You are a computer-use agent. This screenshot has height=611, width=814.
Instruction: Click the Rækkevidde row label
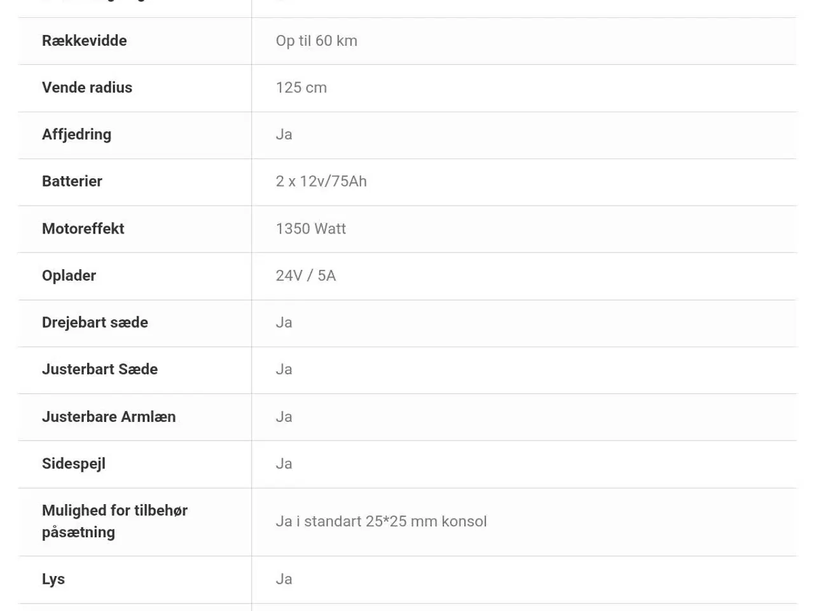point(84,41)
